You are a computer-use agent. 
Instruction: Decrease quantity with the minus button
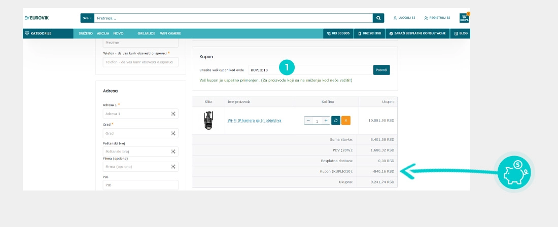(x=308, y=121)
